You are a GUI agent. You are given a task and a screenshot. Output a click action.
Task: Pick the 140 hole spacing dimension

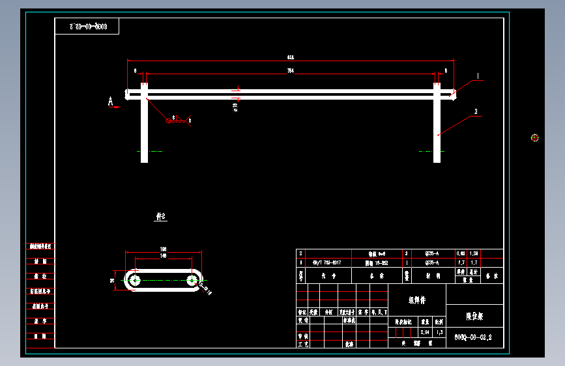pyautogui.click(x=163, y=256)
